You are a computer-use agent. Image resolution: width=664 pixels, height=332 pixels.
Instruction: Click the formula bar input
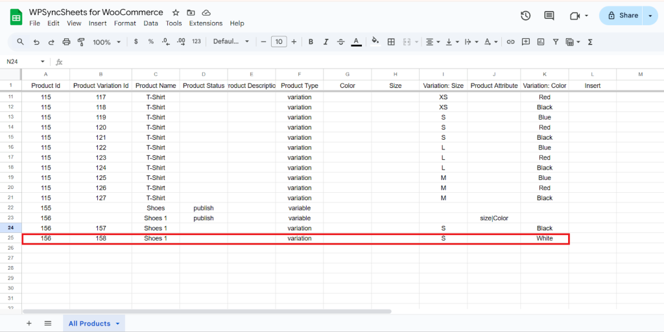[x=364, y=61]
